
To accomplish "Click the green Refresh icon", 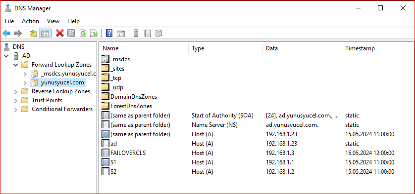I will coord(83,33).
